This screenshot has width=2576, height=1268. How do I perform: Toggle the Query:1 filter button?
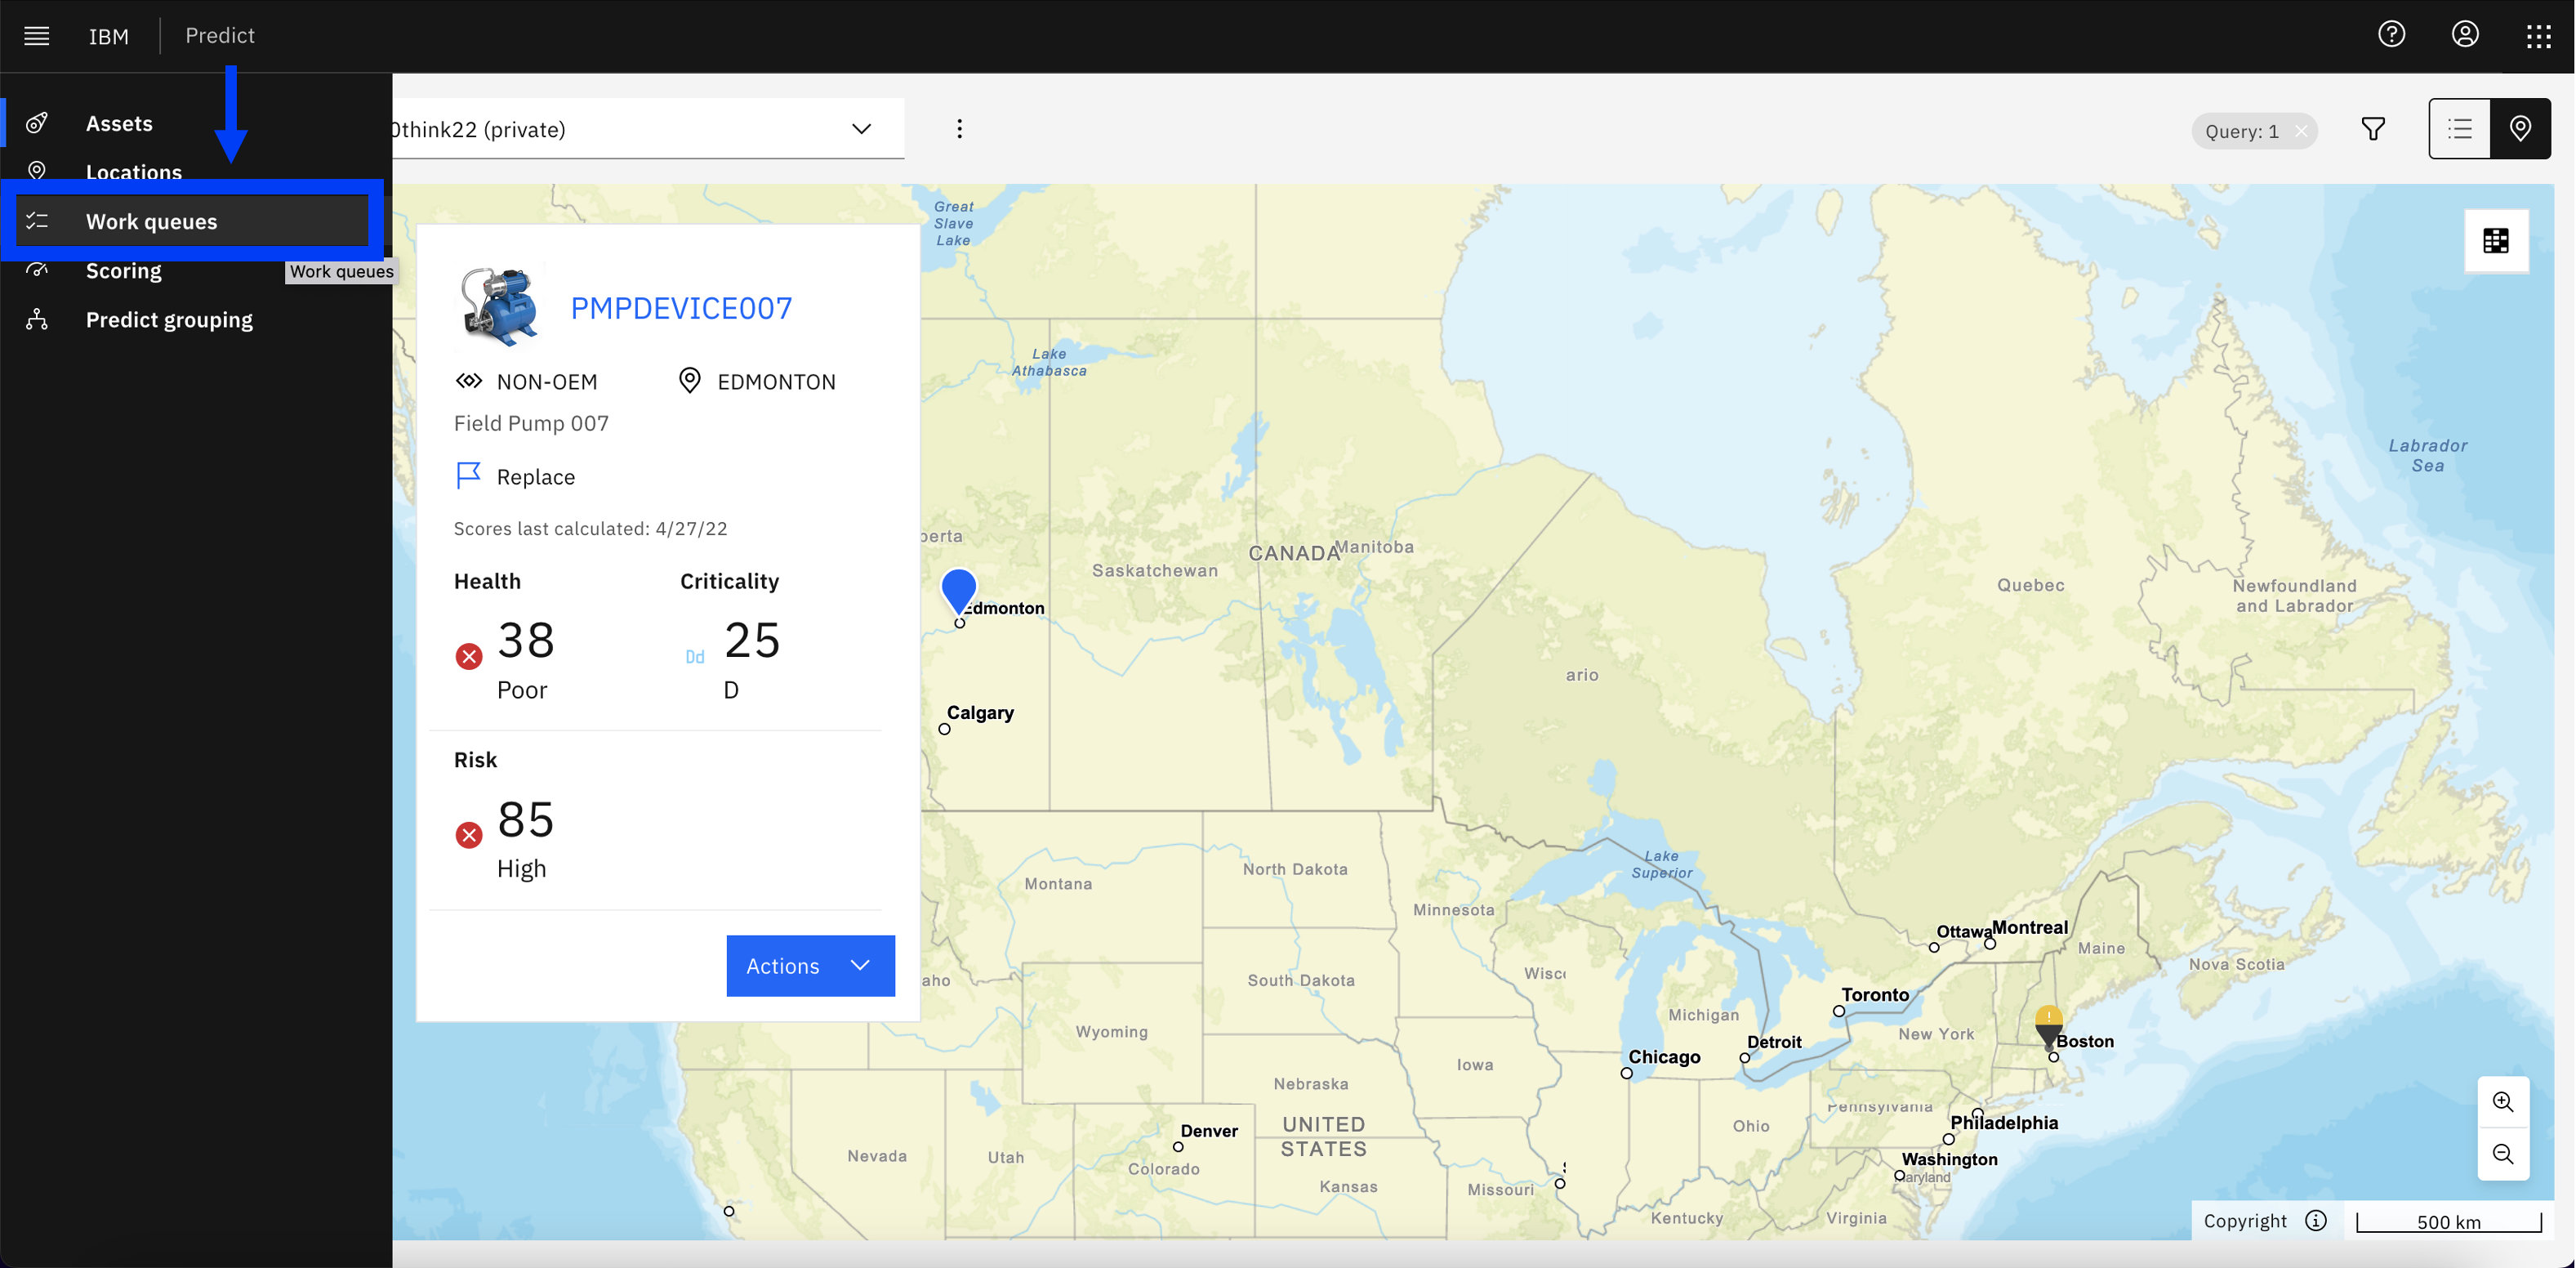2253,128
